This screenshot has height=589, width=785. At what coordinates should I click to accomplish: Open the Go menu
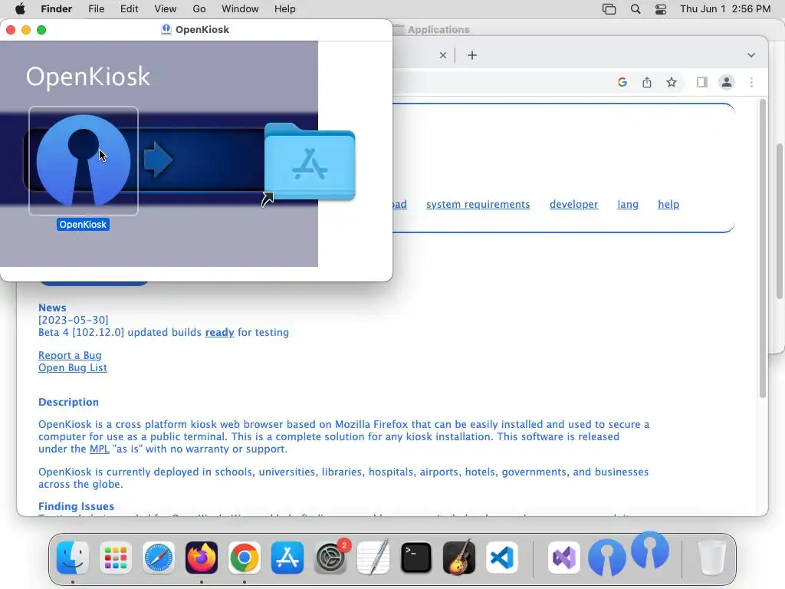click(199, 9)
